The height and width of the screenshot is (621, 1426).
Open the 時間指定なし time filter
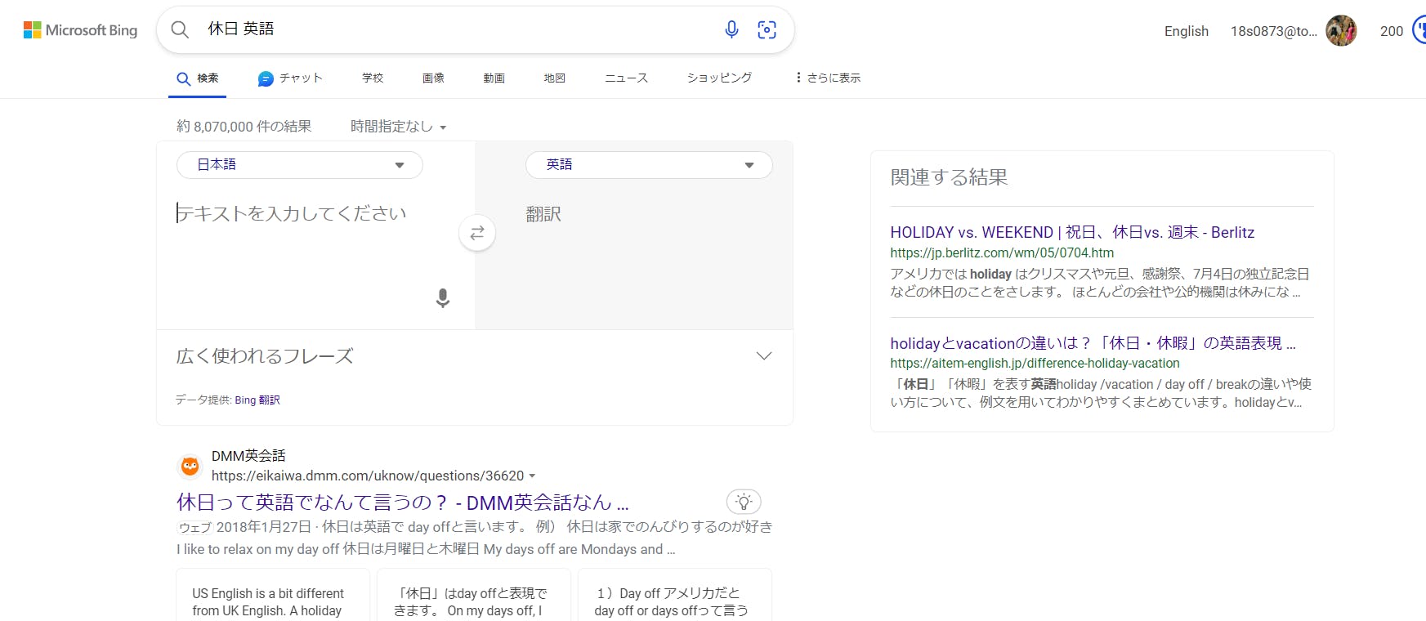(x=398, y=127)
